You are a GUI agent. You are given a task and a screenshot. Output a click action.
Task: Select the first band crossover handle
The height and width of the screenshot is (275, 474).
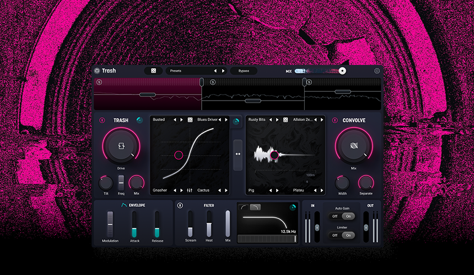202,82
